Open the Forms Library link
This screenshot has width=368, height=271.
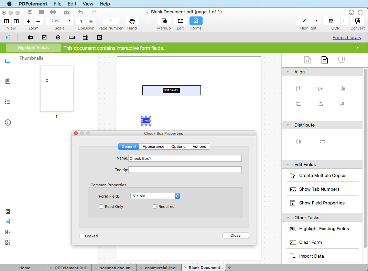(x=347, y=37)
